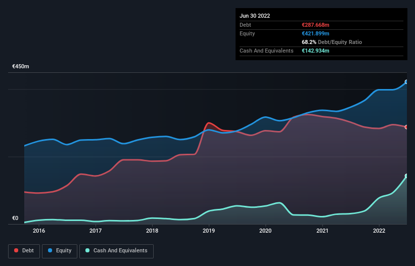The image size is (415, 266).
Task: Click the Jun 30 2022 tooltip date
Action: 255,16
